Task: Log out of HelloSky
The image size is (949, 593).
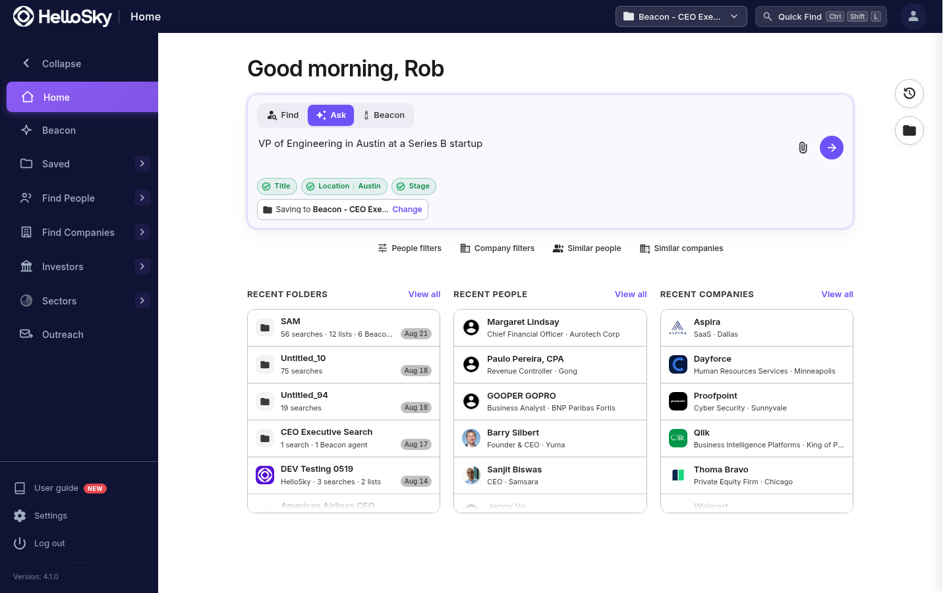Action: click(40, 544)
